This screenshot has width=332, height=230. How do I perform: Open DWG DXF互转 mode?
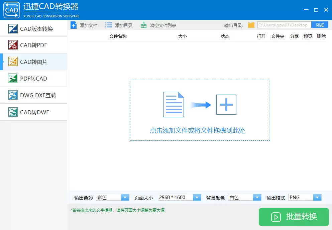tap(33, 95)
